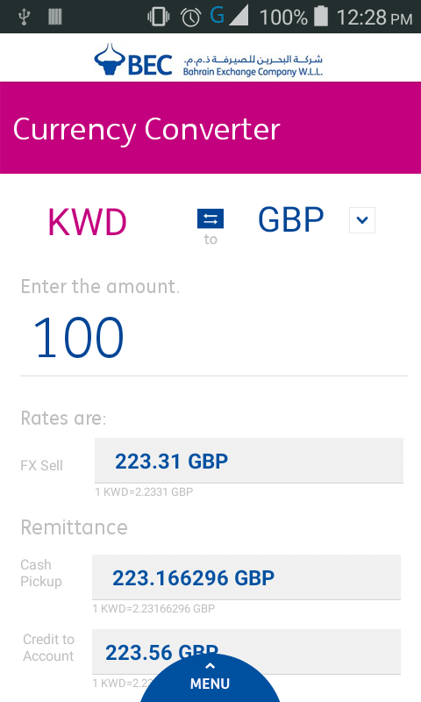Select the amount field showing 100
This screenshot has height=702, width=421.
[214, 337]
